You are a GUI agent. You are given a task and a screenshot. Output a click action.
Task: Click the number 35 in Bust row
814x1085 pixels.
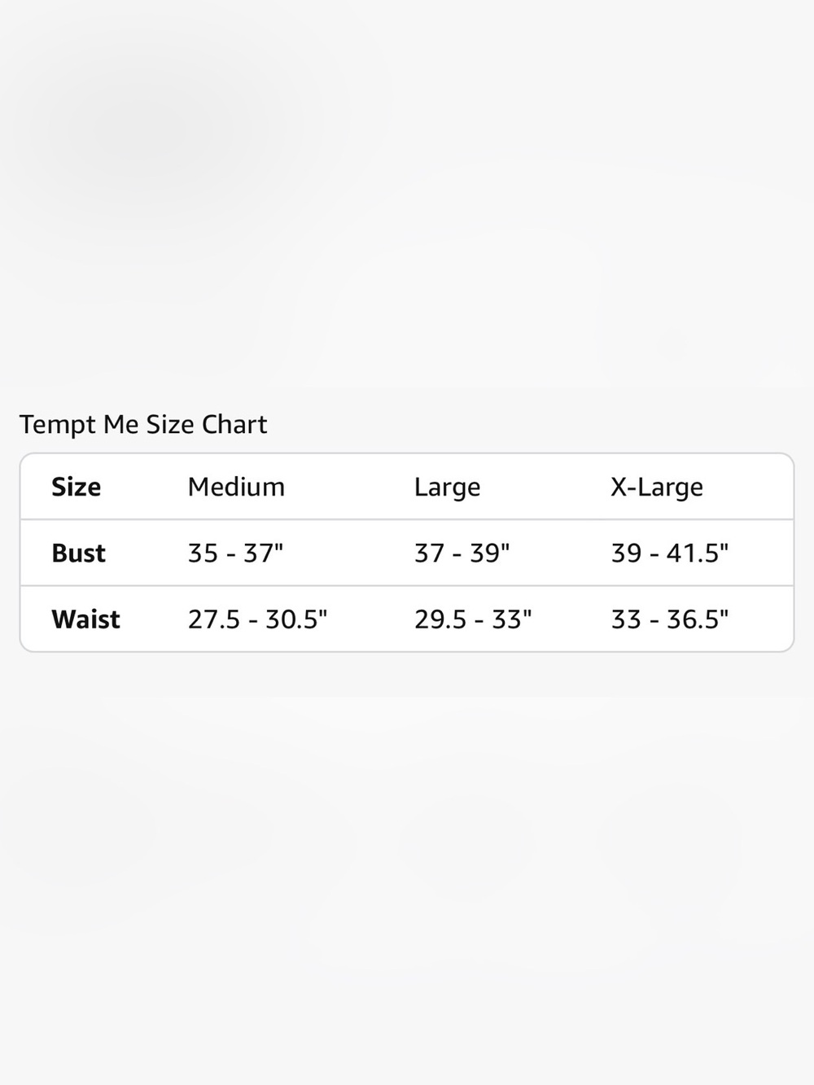203,553
